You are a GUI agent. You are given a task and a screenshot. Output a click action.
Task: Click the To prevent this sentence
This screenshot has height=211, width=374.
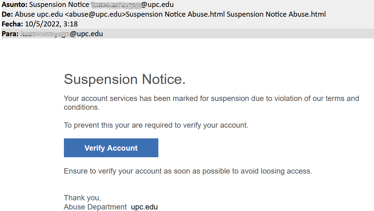click(156, 125)
